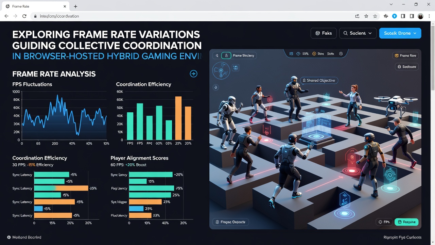This screenshot has width=435, height=245.
Task: Click the "30 FPS: -15% Efficiency" text
Action: [x=33, y=165]
